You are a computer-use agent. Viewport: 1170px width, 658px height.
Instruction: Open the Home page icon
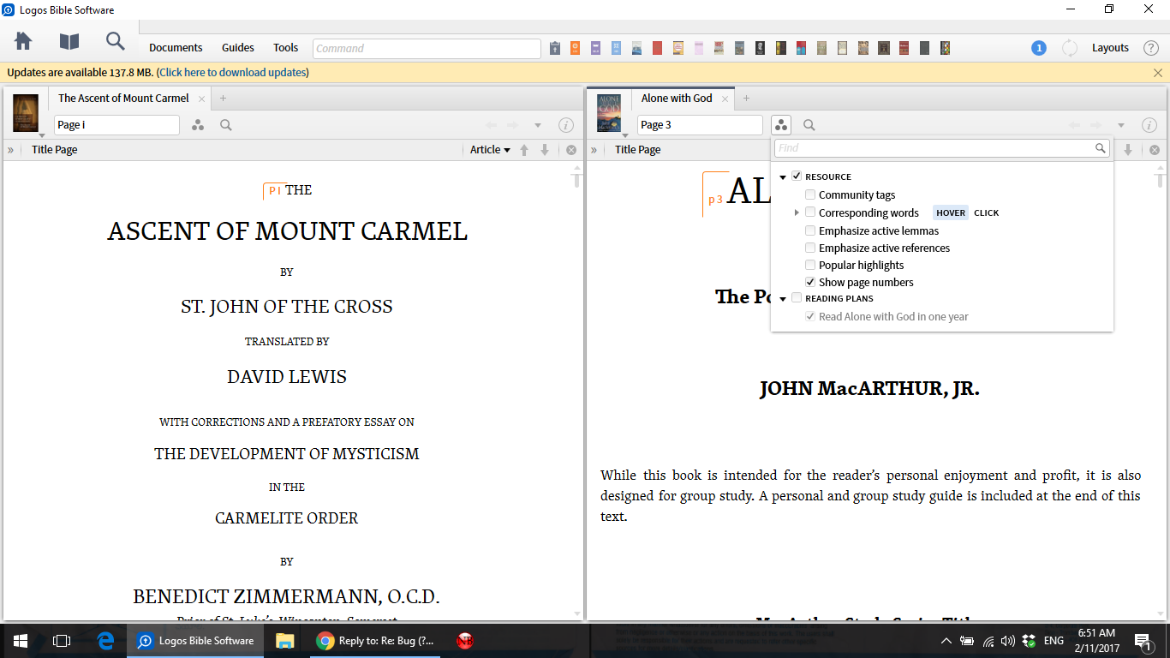click(x=23, y=41)
